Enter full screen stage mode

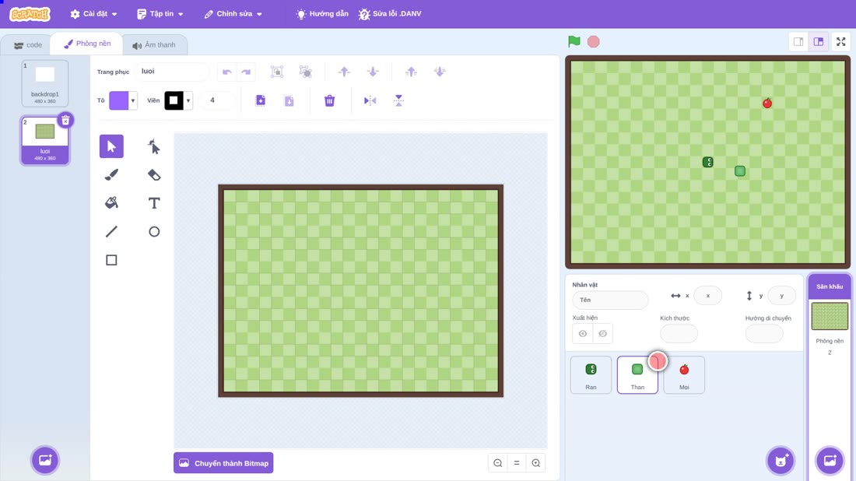point(840,41)
